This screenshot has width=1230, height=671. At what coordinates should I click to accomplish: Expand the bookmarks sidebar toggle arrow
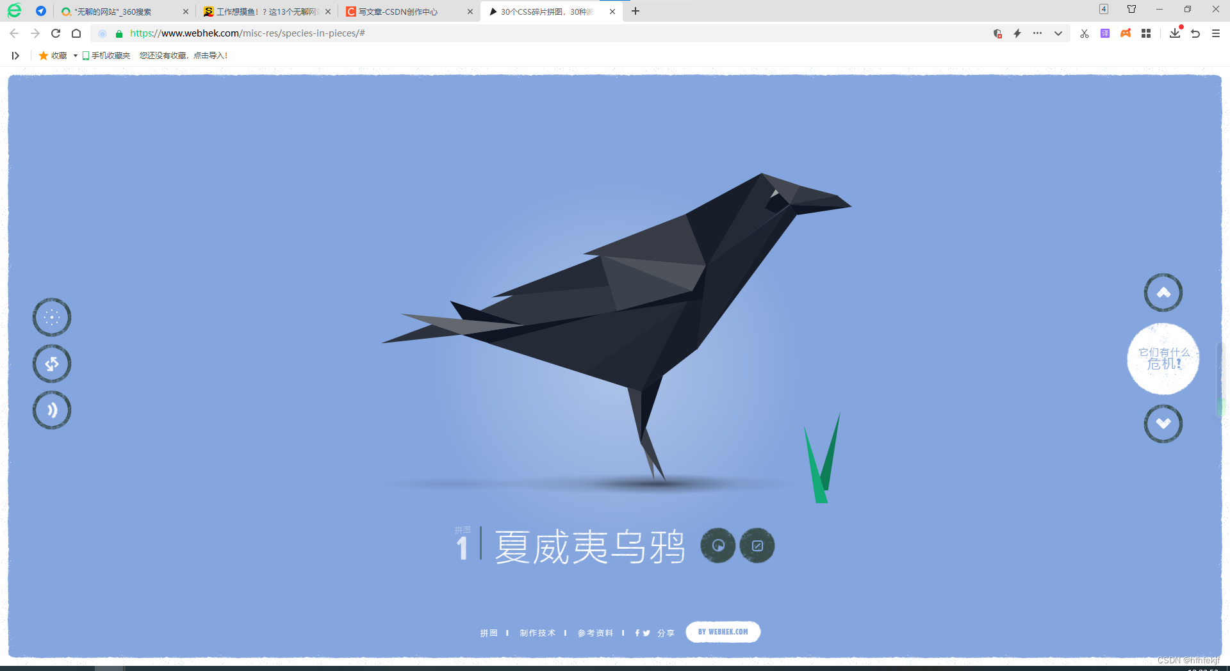[x=15, y=56]
